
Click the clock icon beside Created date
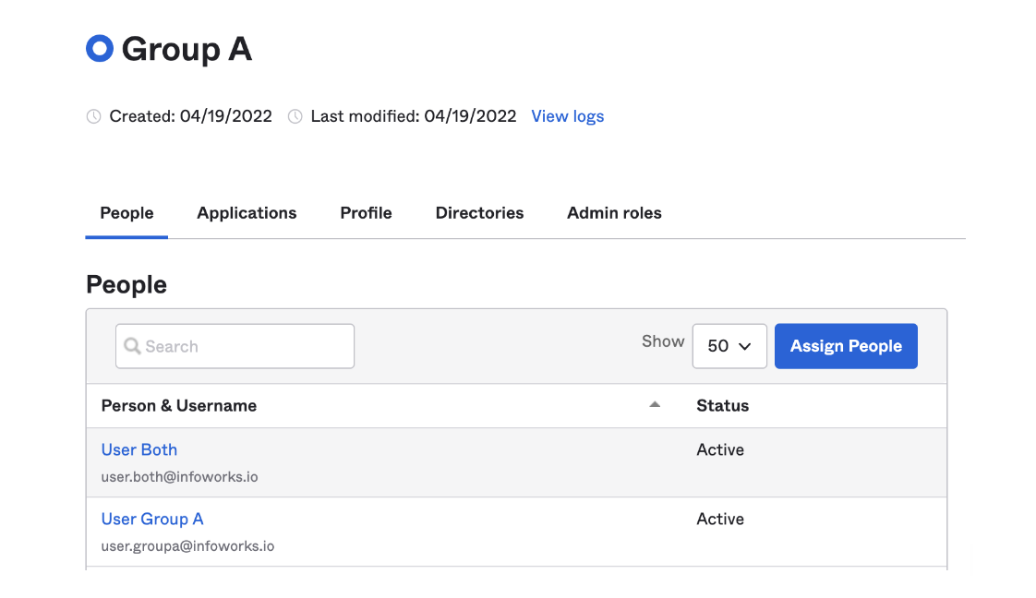(94, 116)
